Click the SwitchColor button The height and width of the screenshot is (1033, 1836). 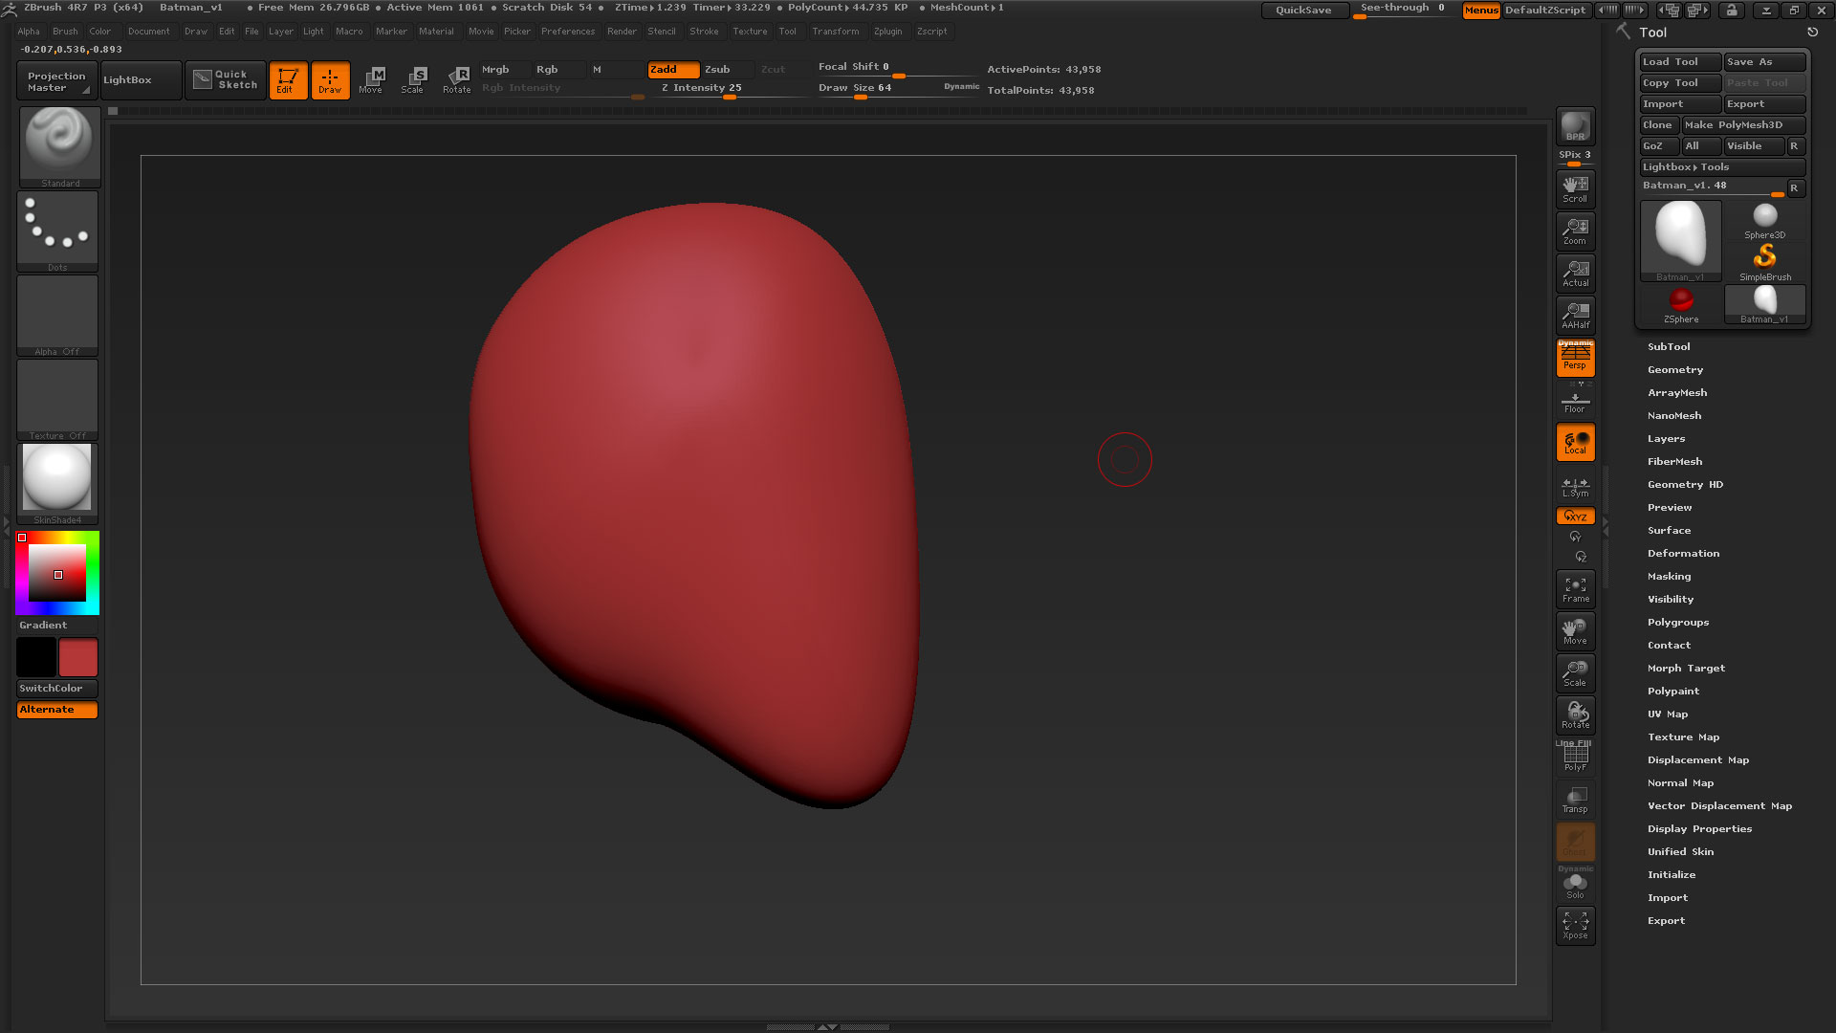point(57,689)
